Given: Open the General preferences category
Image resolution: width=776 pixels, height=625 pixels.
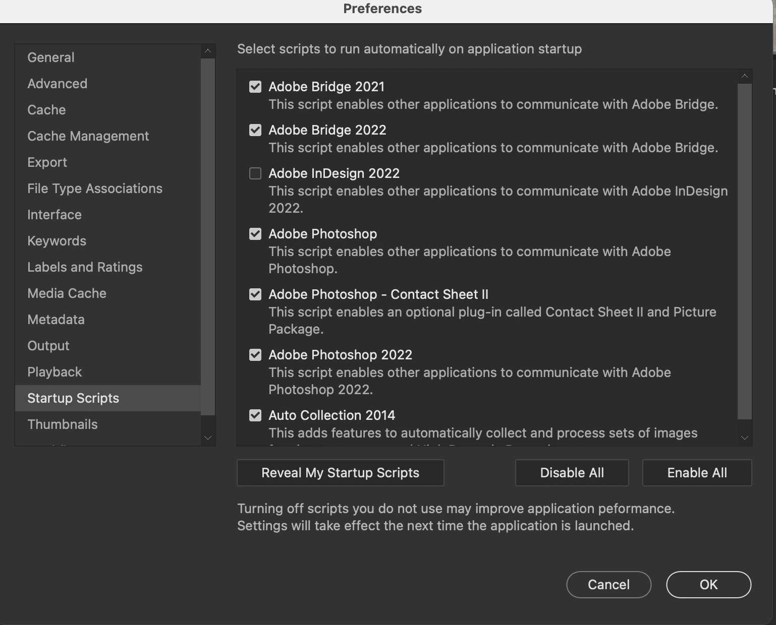Looking at the screenshot, I should pos(108,57).
